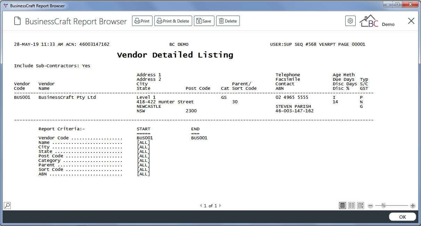Image resolution: width=421 pixels, height=226 pixels.
Task: Click the 'Parent' criteria label
Action: [47, 165]
